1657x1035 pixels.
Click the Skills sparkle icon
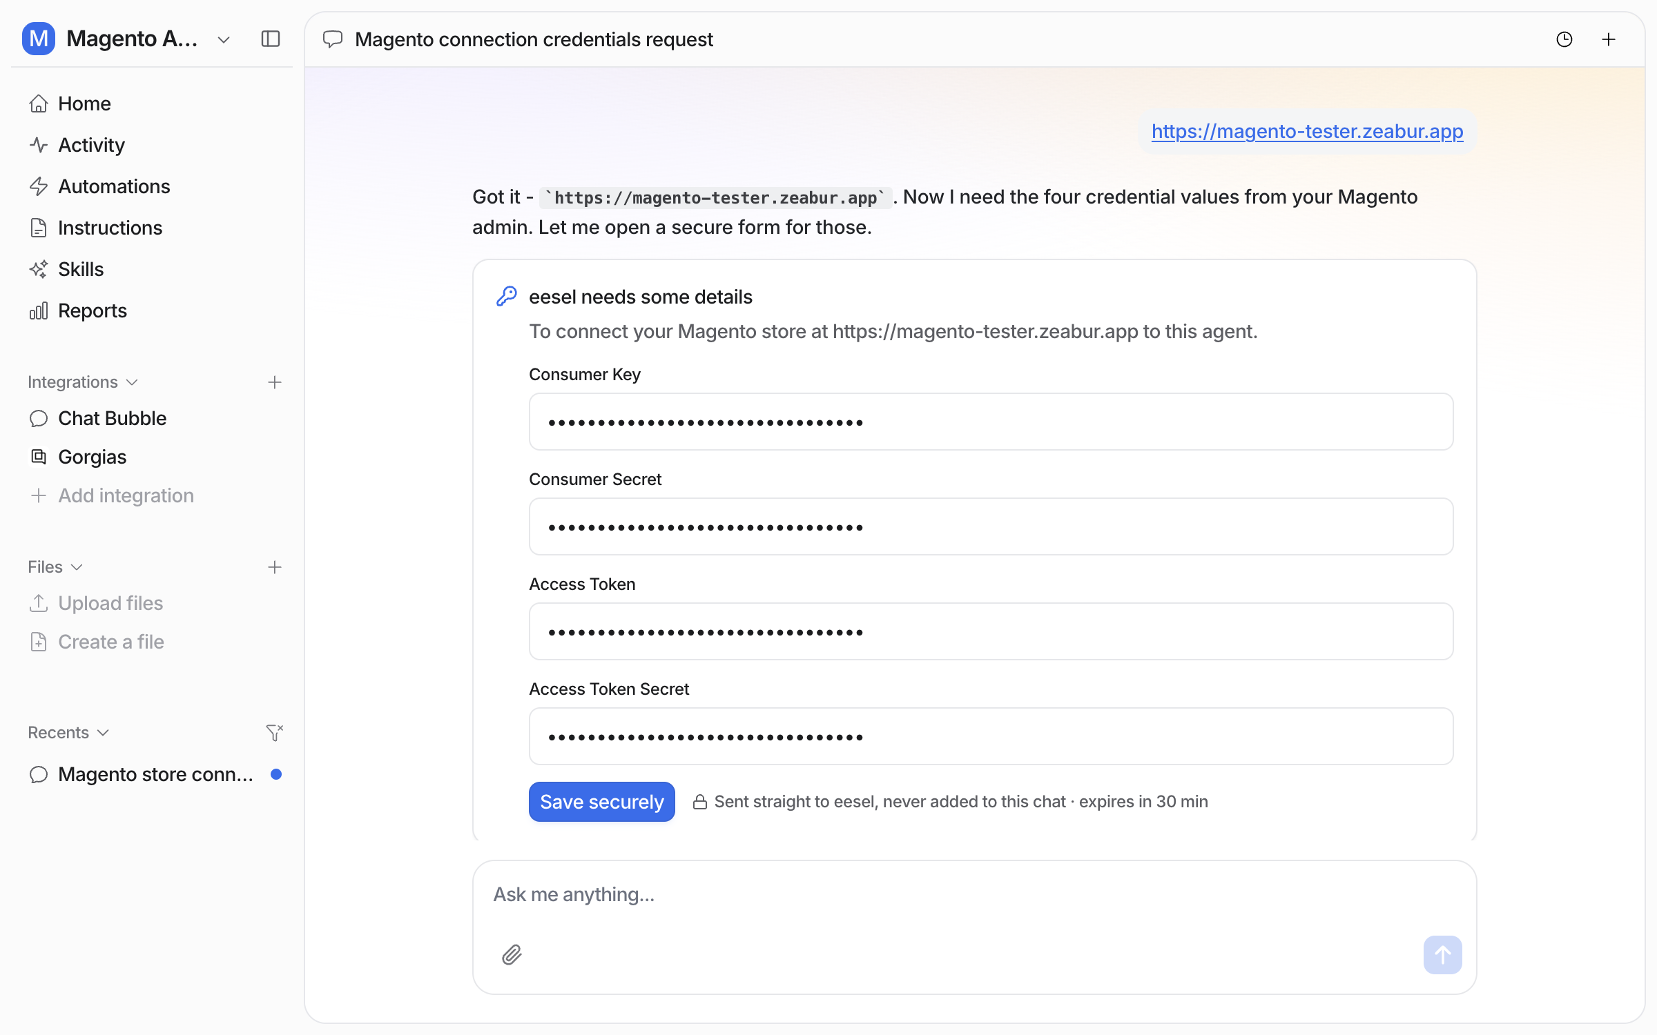point(39,269)
